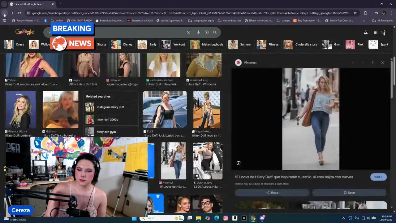Viewport: 396px width, 223px height.
Task: Search inside image with lens icon on preview
Action: click(x=239, y=163)
